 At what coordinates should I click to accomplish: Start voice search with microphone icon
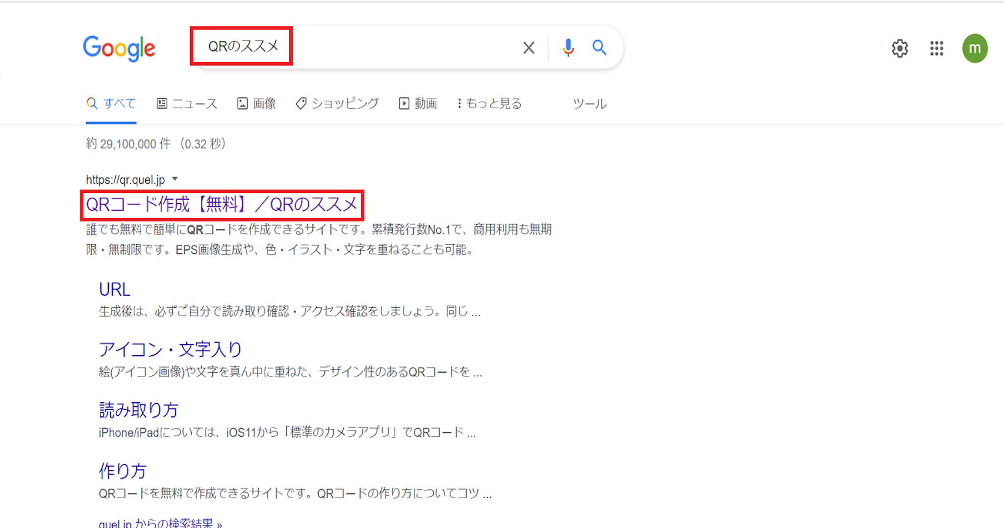click(568, 48)
